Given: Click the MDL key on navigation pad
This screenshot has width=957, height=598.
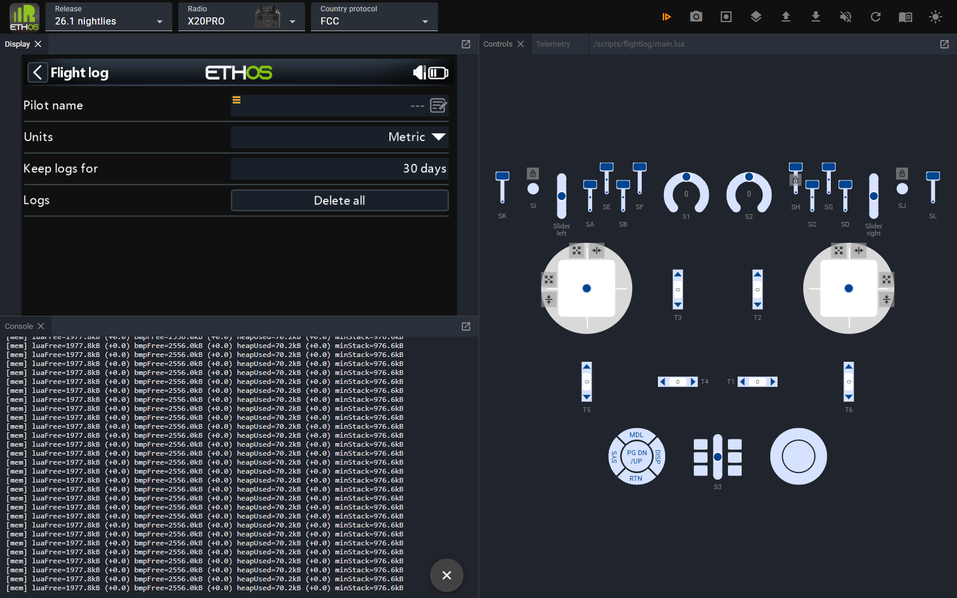Looking at the screenshot, I should tap(636, 435).
